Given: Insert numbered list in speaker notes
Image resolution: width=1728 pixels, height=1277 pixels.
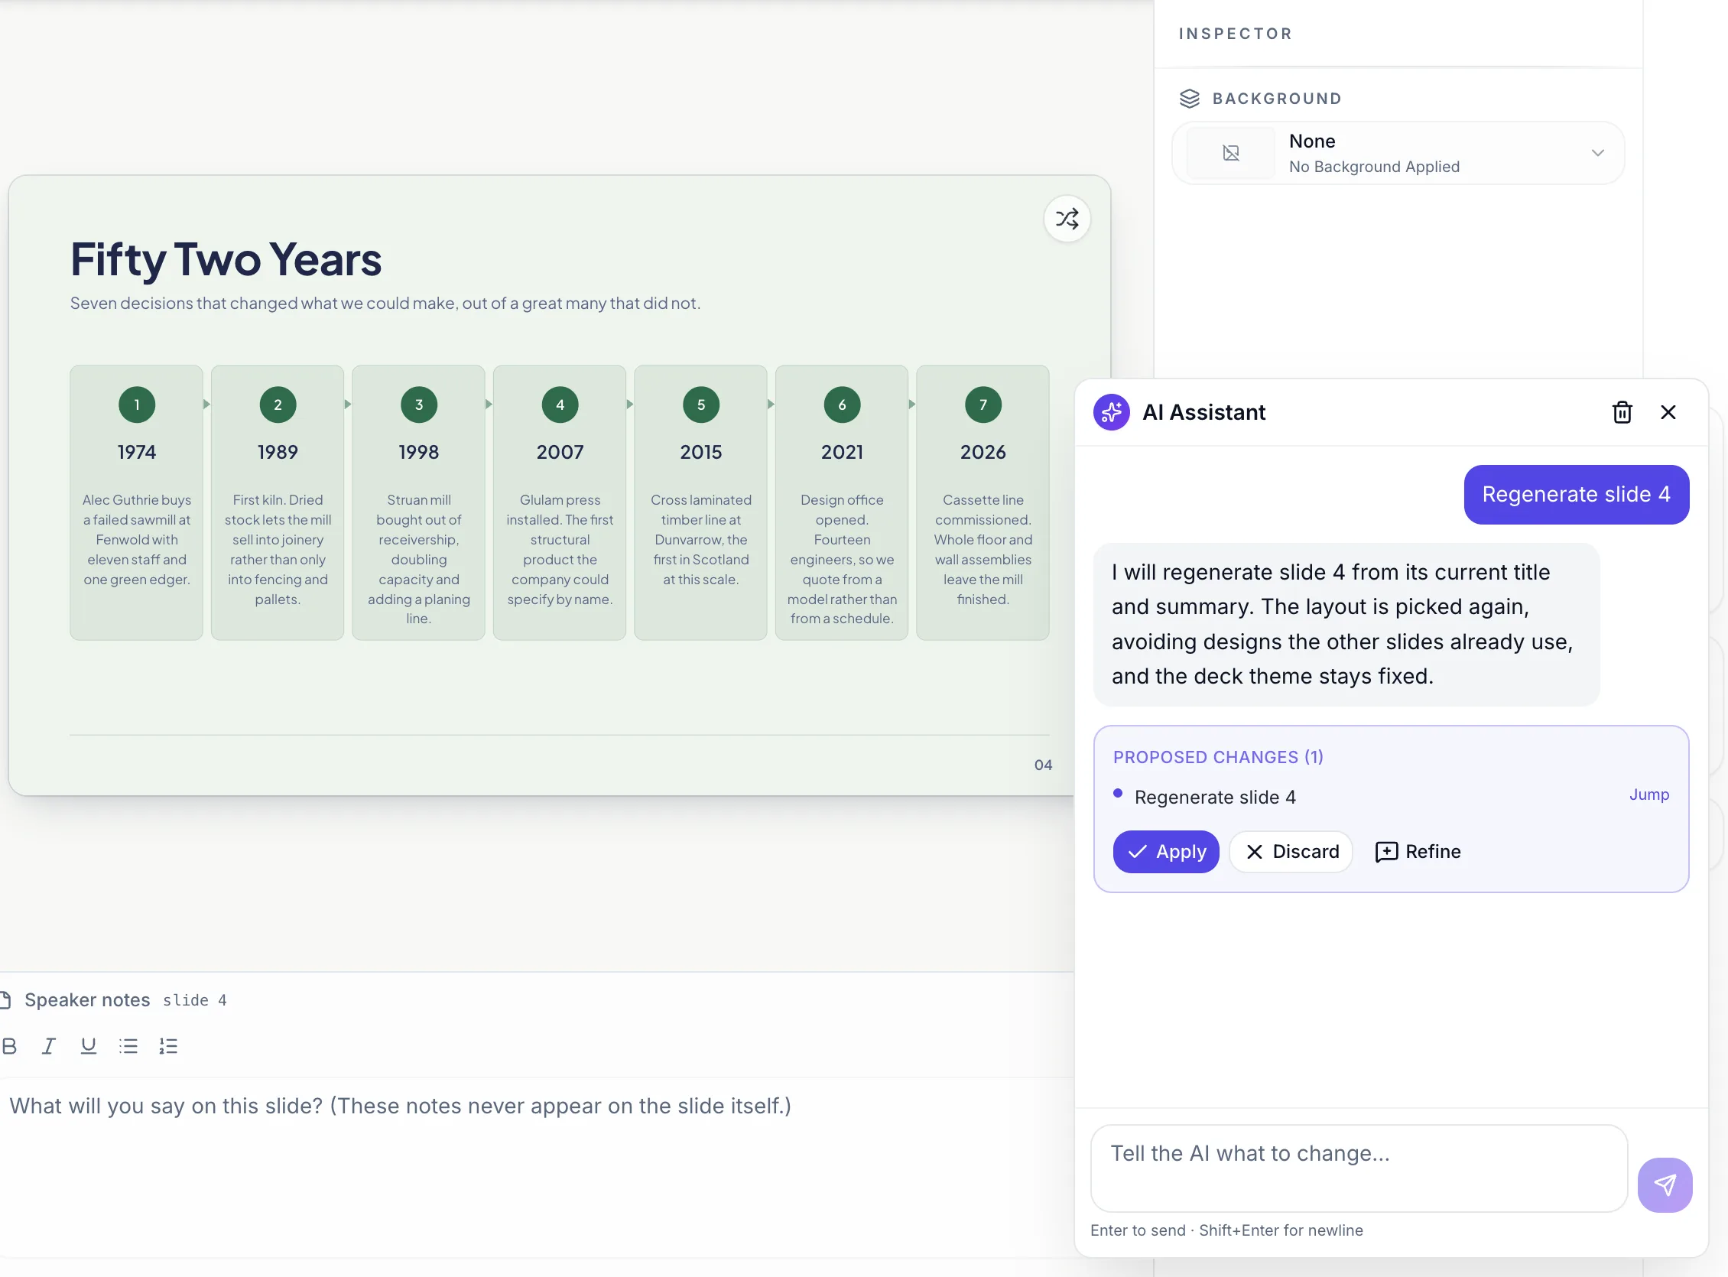Looking at the screenshot, I should (x=168, y=1046).
